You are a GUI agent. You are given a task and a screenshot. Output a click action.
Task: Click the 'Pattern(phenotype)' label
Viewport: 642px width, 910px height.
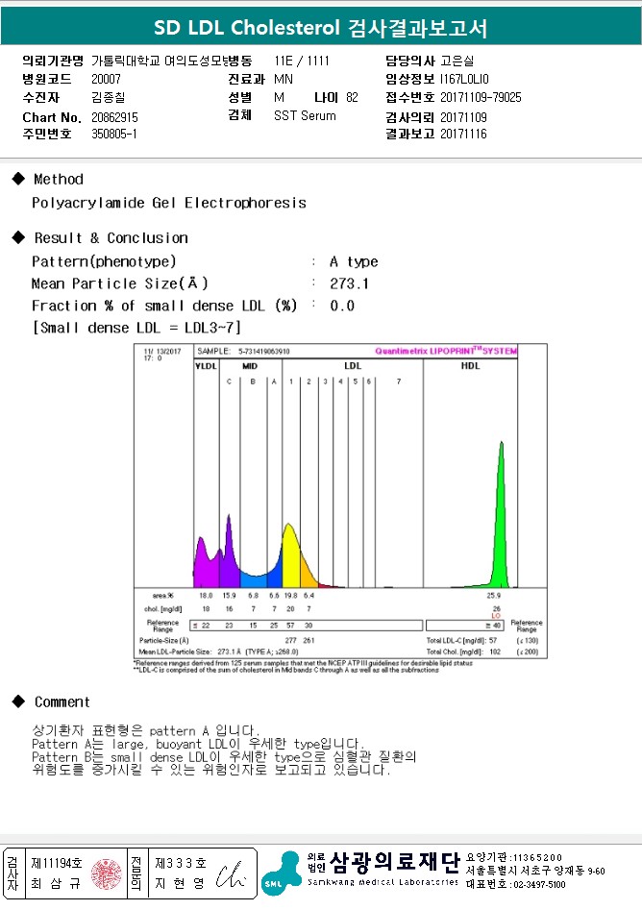point(104,261)
